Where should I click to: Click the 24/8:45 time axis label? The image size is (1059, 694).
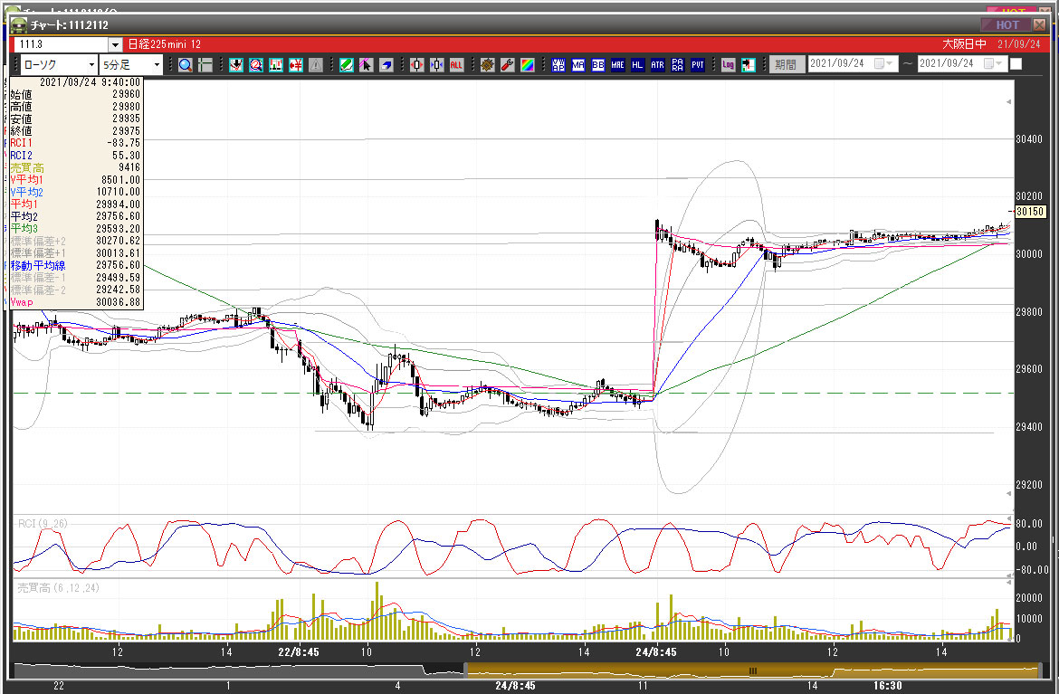tap(656, 652)
